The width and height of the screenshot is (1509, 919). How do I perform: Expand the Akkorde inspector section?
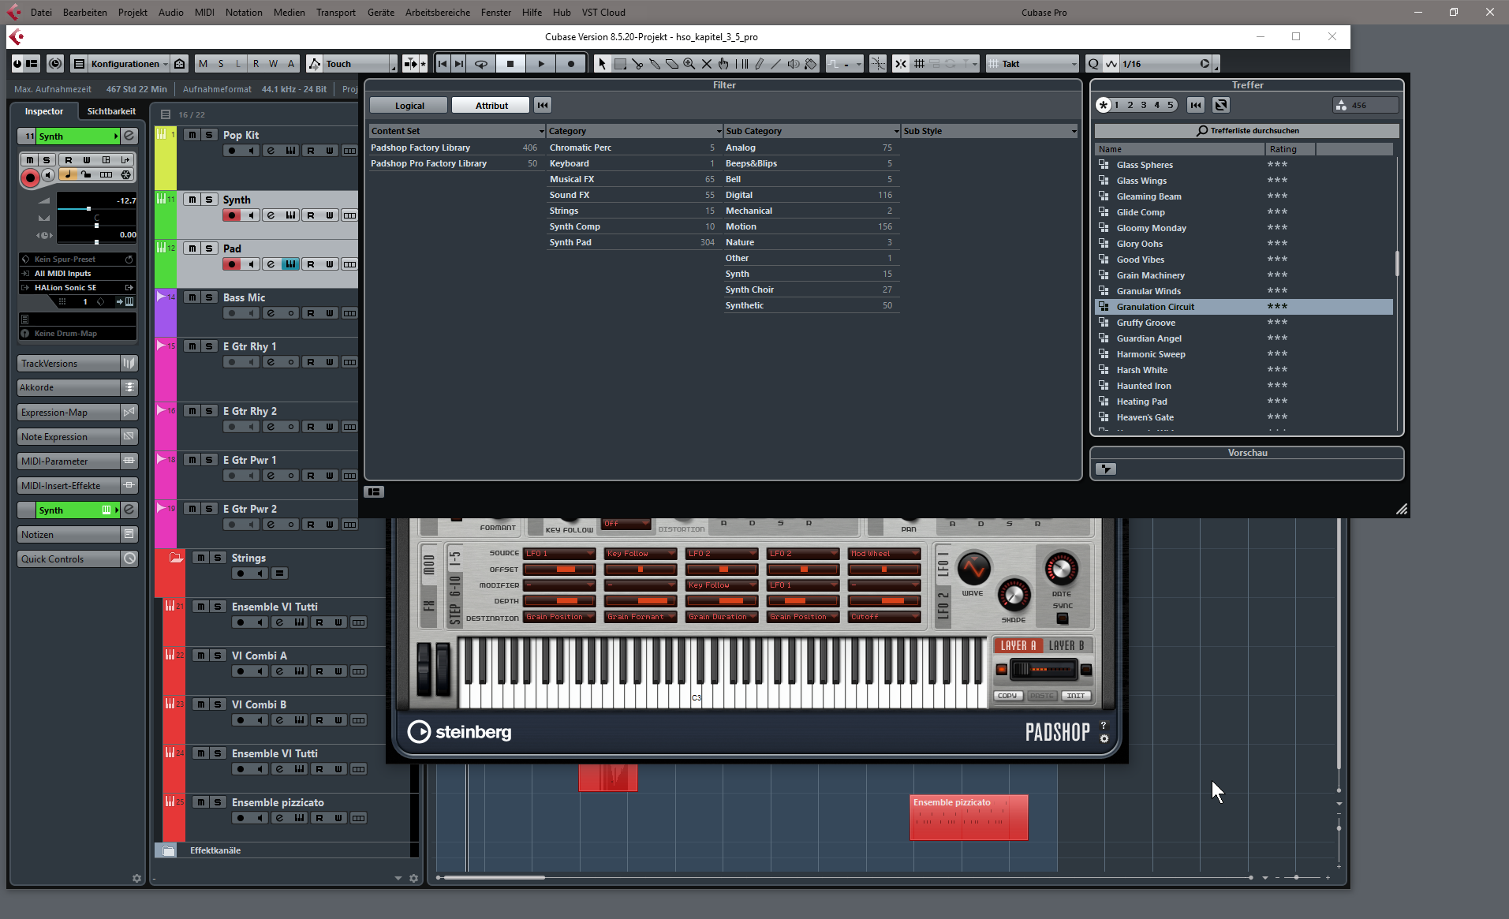(77, 388)
